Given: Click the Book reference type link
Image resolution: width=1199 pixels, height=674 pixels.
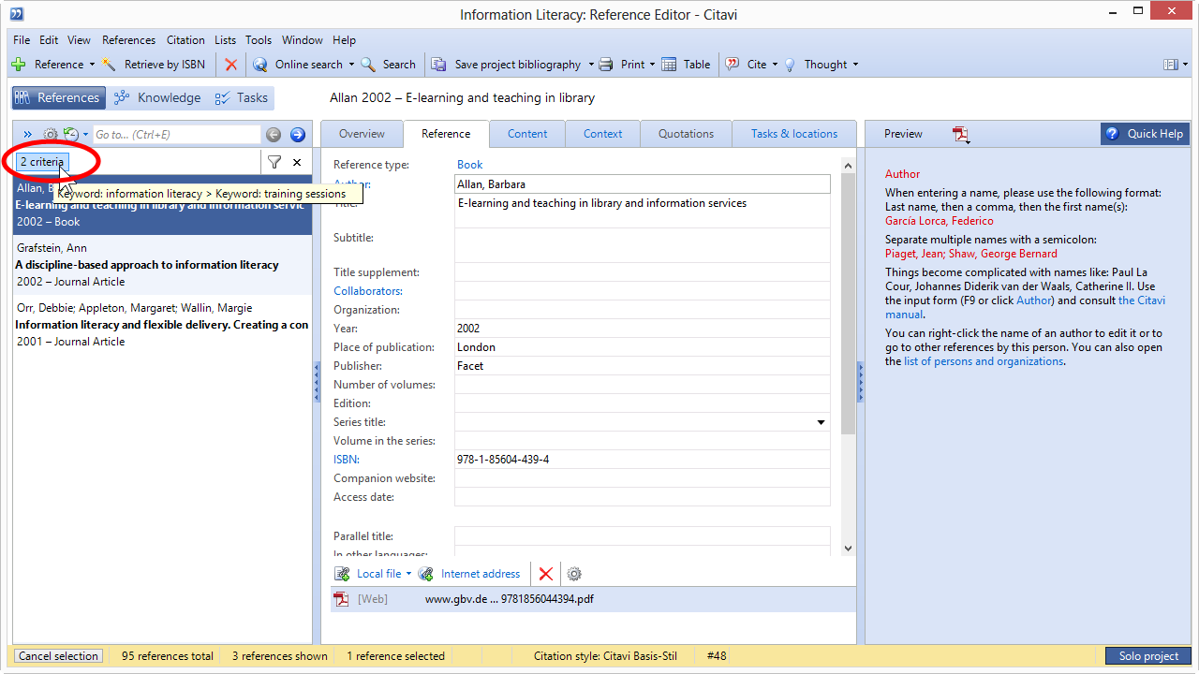Looking at the screenshot, I should click(470, 165).
